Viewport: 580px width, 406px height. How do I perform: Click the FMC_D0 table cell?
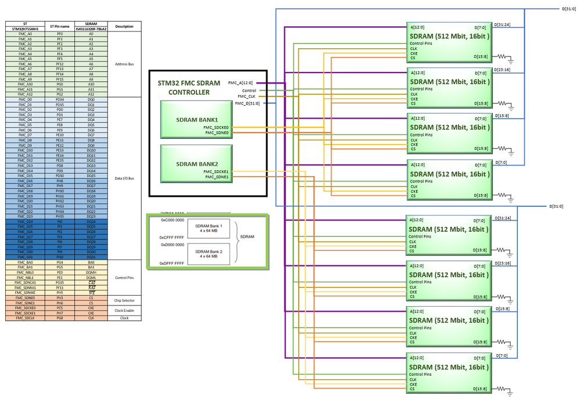[x=25, y=99]
